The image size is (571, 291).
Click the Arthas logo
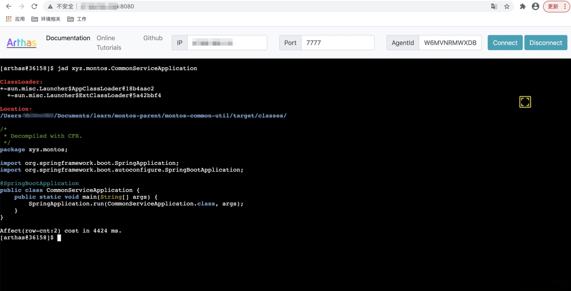(x=21, y=43)
